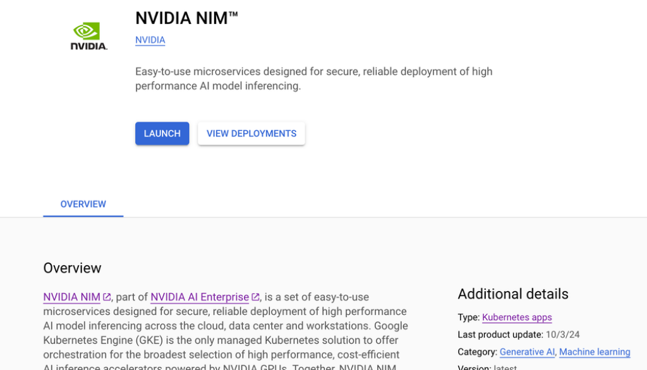This screenshot has height=370, width=647.
Task: Visit the Machine learning category link
Action: pyautogui.click(x=594, y=352)
